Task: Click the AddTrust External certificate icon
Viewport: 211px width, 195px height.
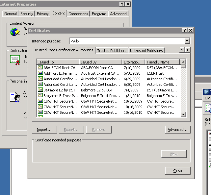Action: coord(40,73)
